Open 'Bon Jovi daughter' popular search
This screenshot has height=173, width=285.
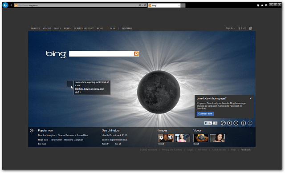pyautogui.click(x=47, y=135)
